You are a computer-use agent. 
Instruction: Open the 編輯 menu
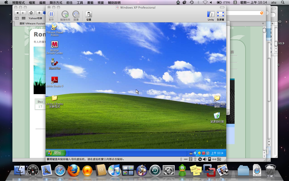tap(42, 2)
